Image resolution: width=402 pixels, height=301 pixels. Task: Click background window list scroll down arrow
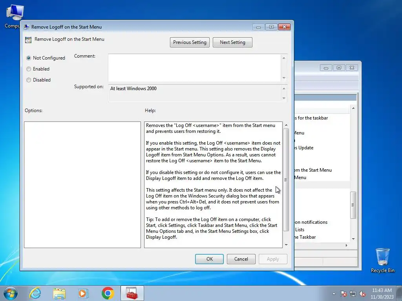pyautogui.click(x=353, y=239)
